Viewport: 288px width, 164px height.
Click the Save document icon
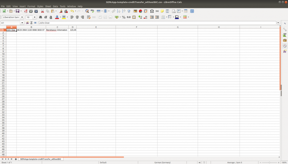pyautogui.click(x=17, y=11)
